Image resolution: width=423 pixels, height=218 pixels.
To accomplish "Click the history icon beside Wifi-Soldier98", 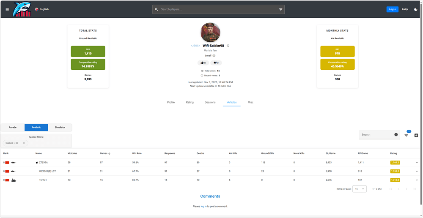I will coord(228,46).
